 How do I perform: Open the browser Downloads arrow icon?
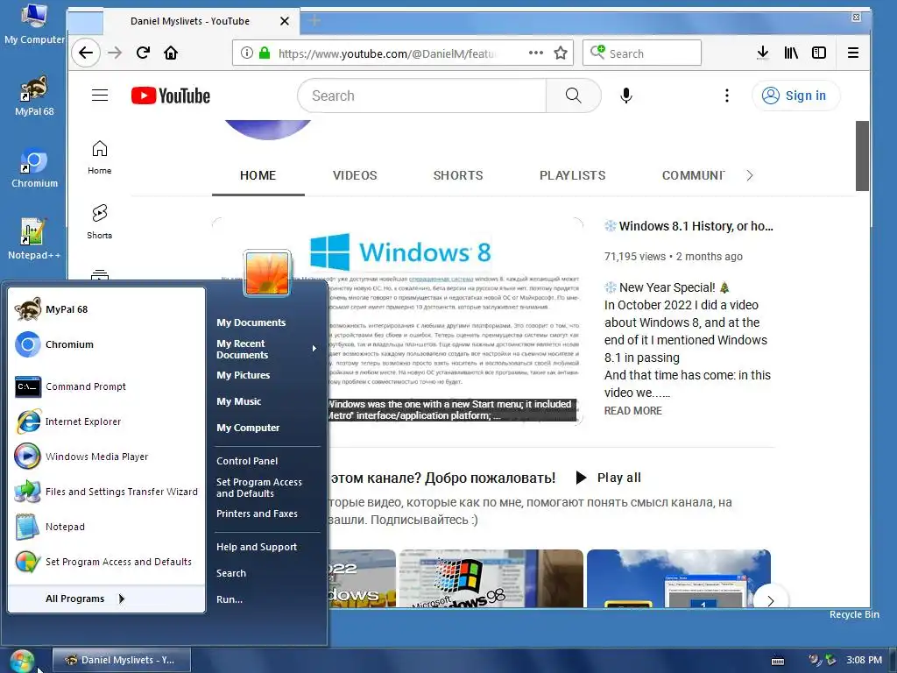point(763,53)
